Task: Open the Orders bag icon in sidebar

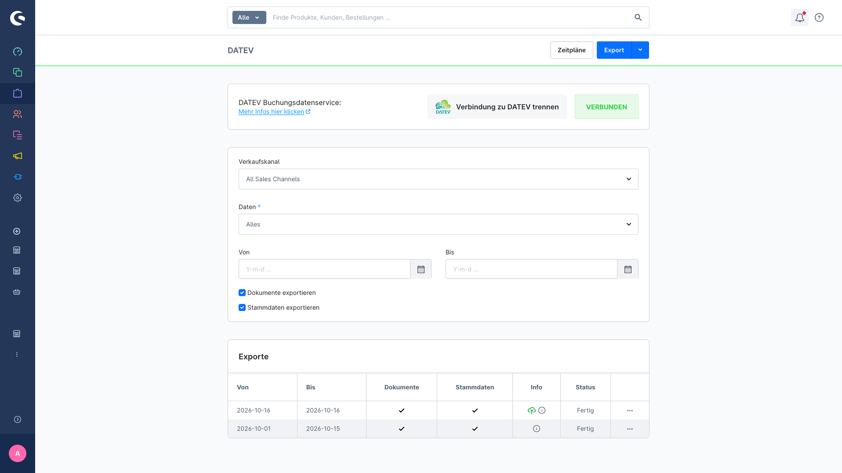Action: click(18, 93)
